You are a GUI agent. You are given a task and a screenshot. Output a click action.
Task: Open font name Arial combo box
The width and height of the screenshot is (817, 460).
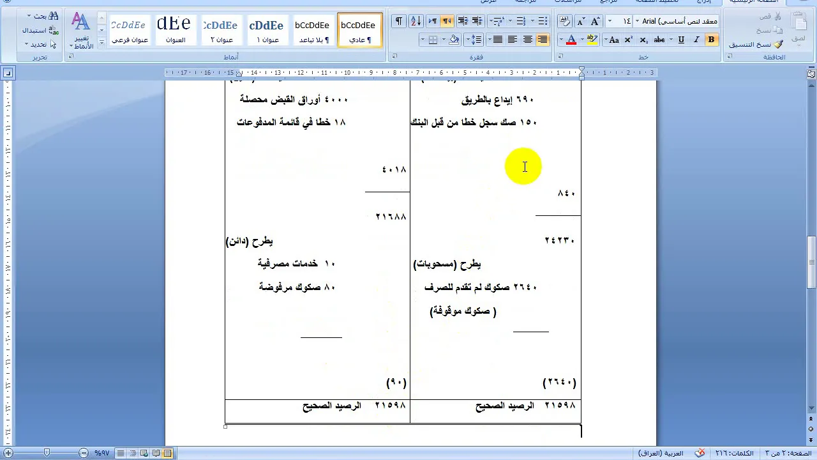(x=676, y=21)
